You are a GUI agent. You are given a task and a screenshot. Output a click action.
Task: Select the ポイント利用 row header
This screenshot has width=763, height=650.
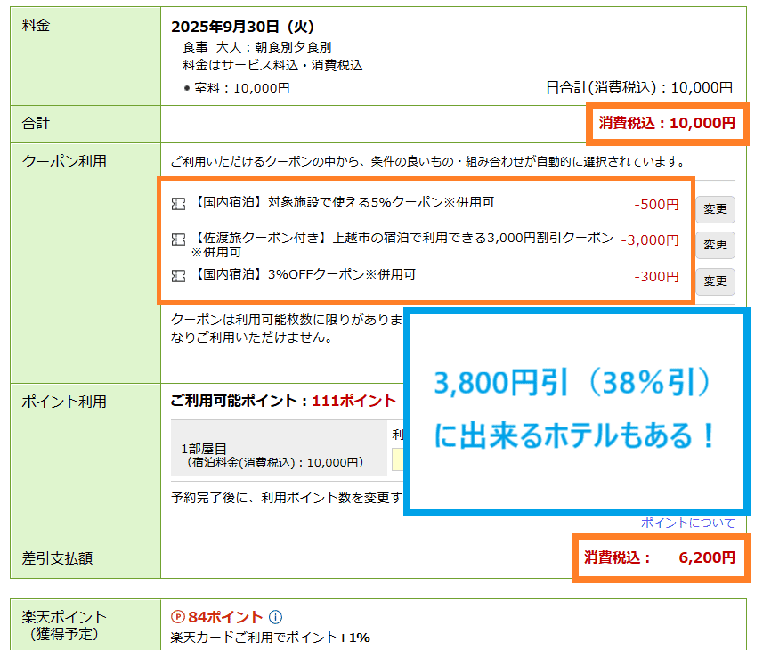(63, 402)
